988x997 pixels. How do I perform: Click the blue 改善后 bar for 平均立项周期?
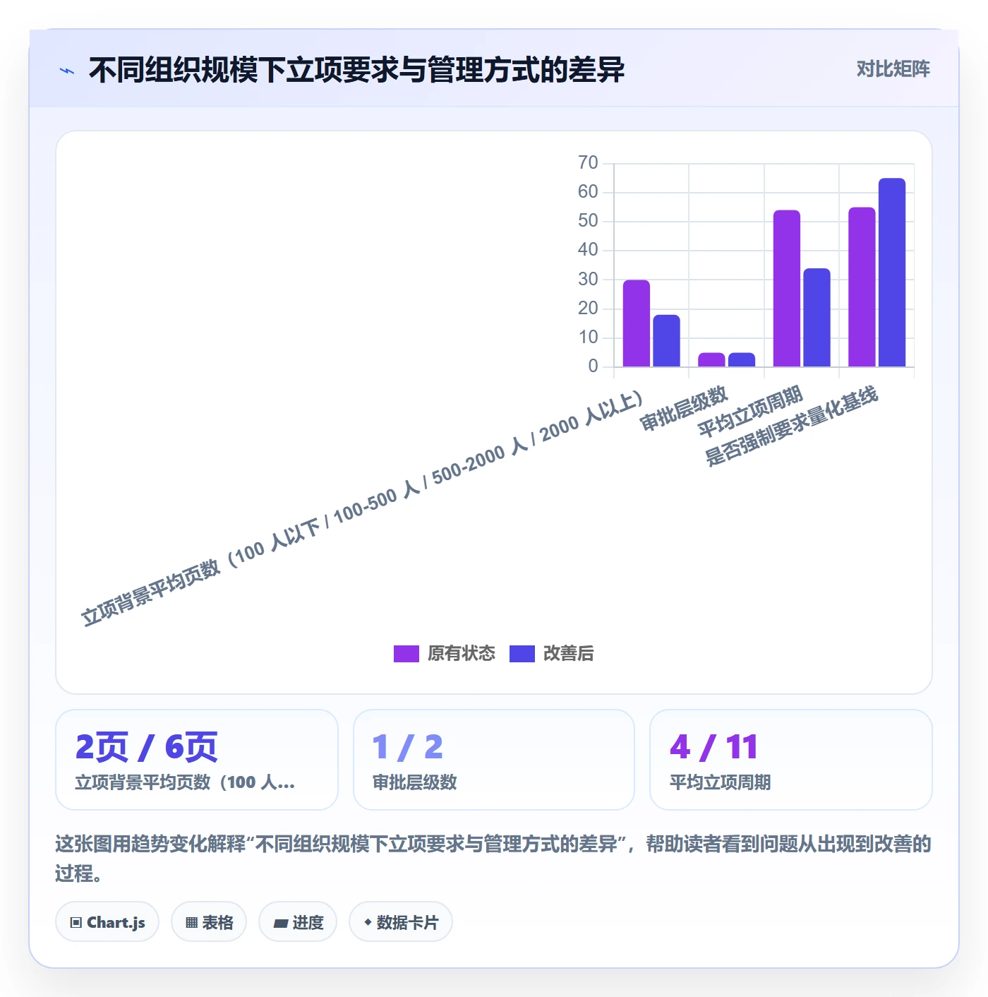click(817, 318)
